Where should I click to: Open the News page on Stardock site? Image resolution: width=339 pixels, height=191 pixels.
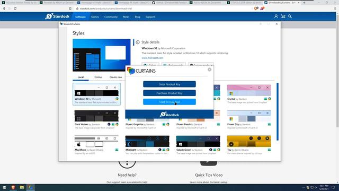(x=126, y=16)
